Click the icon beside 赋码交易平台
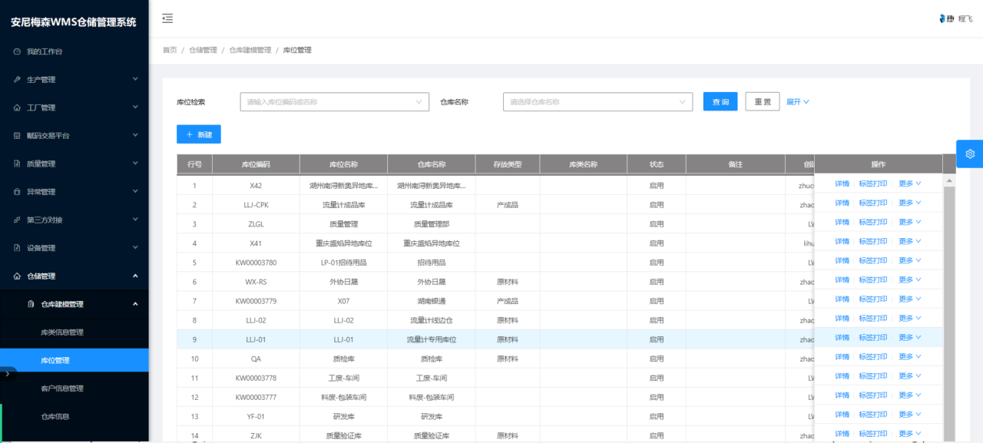Viewport: 983px width, 443px height. 17,136
